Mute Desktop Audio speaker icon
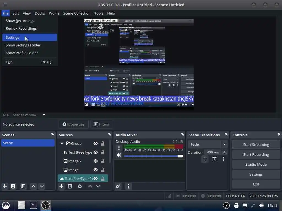Image resolution: width=282 pixels, height=211 pixels. [119, 155]
